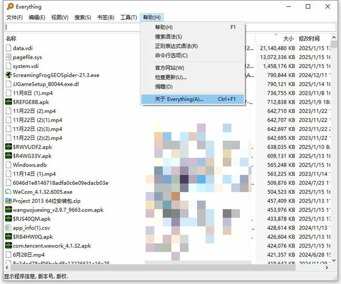Click the Everything magnifier app icon in title bar

(10, 6)
